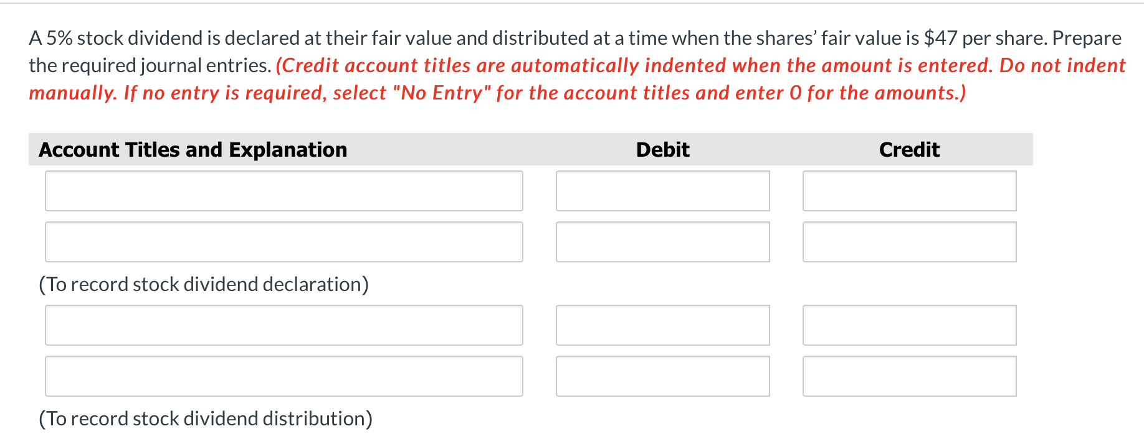Click the Debit column header
The image size is (1144, 444).
(662, 149)
